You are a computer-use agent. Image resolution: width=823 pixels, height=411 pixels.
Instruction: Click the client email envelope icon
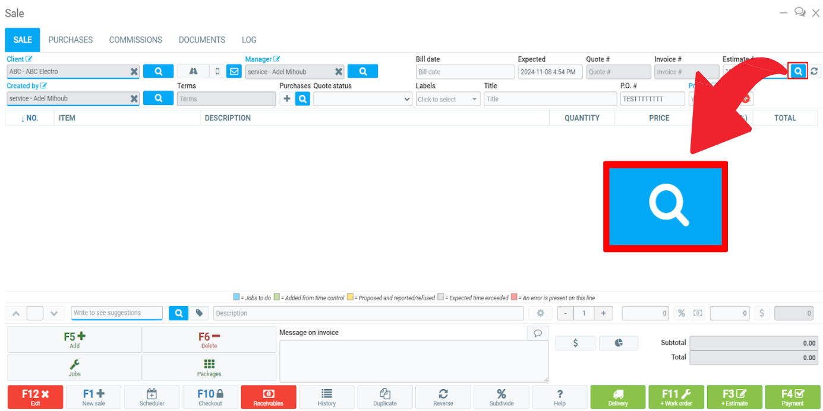point(234,71)
